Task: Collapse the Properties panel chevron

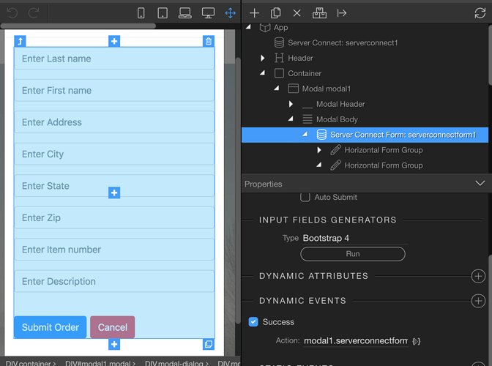Action: 480,183
